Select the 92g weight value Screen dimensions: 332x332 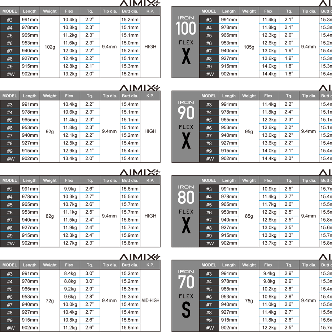(50, 131)
